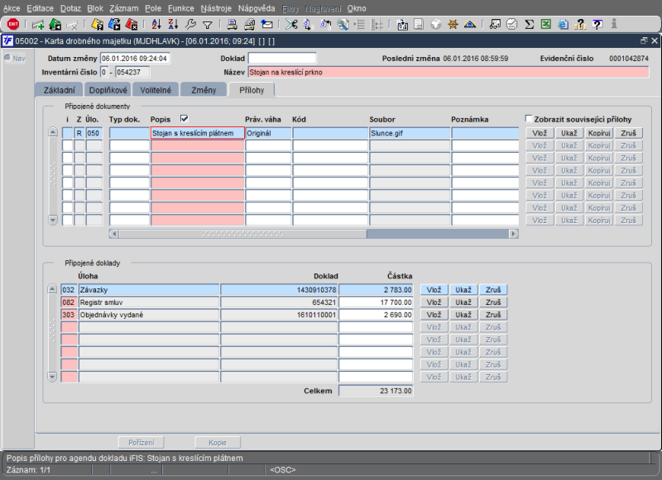Click the Název field Stojan na kreslící prkno

coord(449,72)
